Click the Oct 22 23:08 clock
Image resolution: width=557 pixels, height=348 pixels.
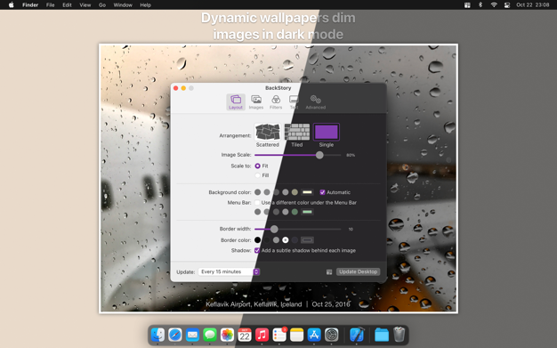532,5
